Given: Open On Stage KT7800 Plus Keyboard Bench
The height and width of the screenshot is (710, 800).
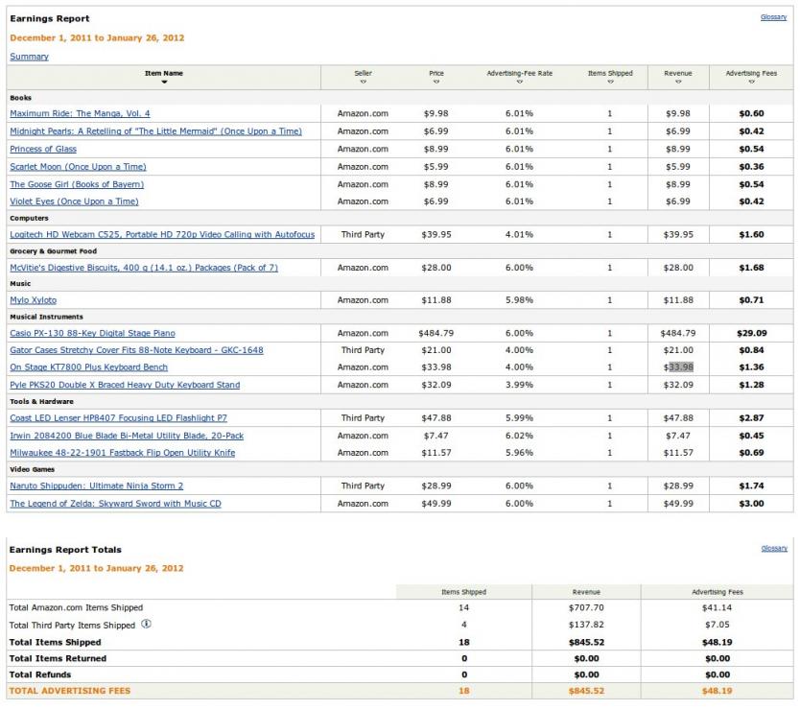Looking at the screenshot, I should pos(89,367).
